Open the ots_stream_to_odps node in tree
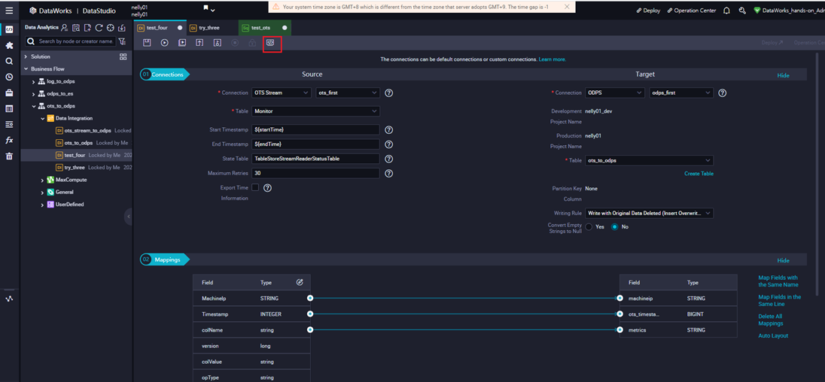 [87, 130]
